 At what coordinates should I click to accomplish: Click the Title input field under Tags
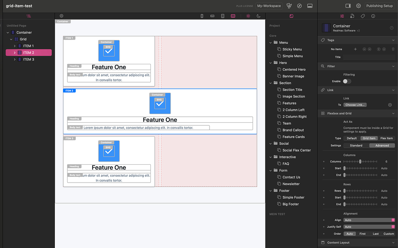369,56
